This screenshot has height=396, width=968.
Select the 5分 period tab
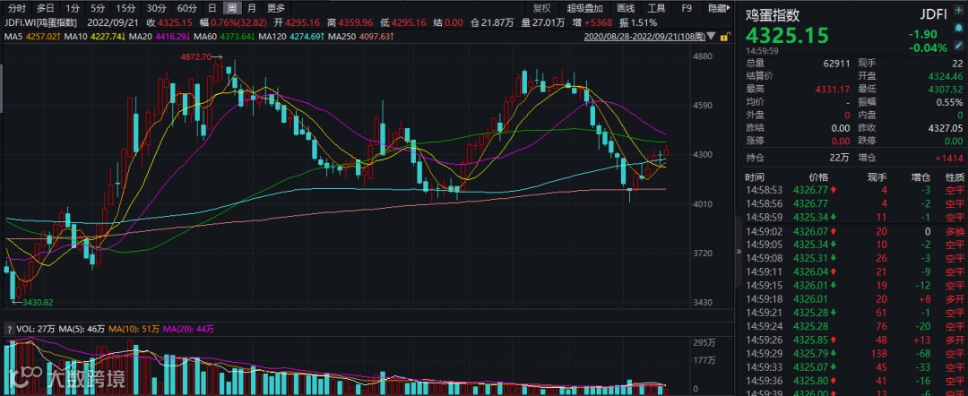coord(98,8)
